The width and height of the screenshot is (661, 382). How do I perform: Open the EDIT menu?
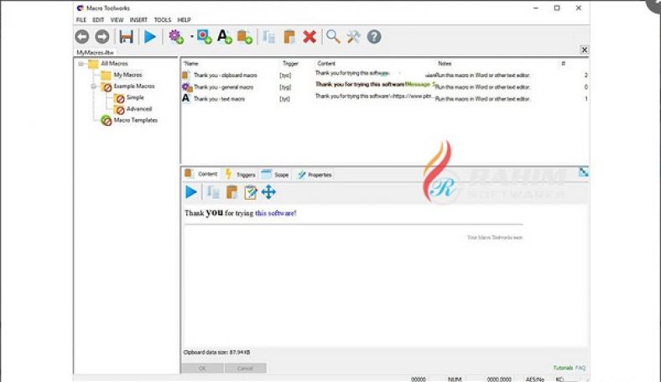click(98, 20)
